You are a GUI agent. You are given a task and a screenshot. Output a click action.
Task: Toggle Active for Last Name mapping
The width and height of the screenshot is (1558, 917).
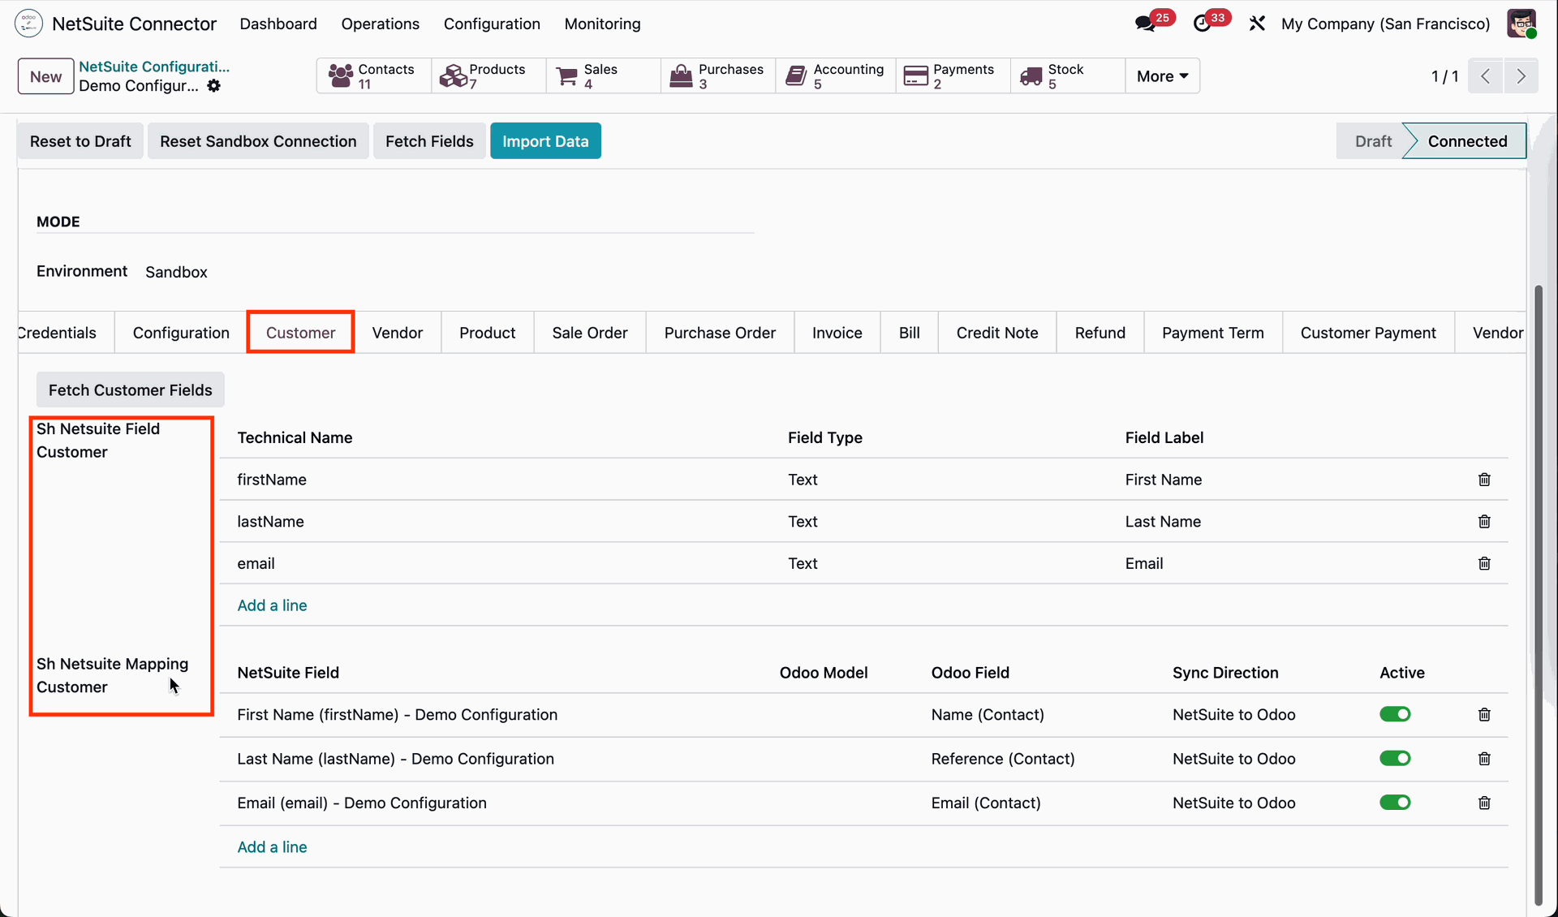pyautogui.click(x=1395, y=758)
